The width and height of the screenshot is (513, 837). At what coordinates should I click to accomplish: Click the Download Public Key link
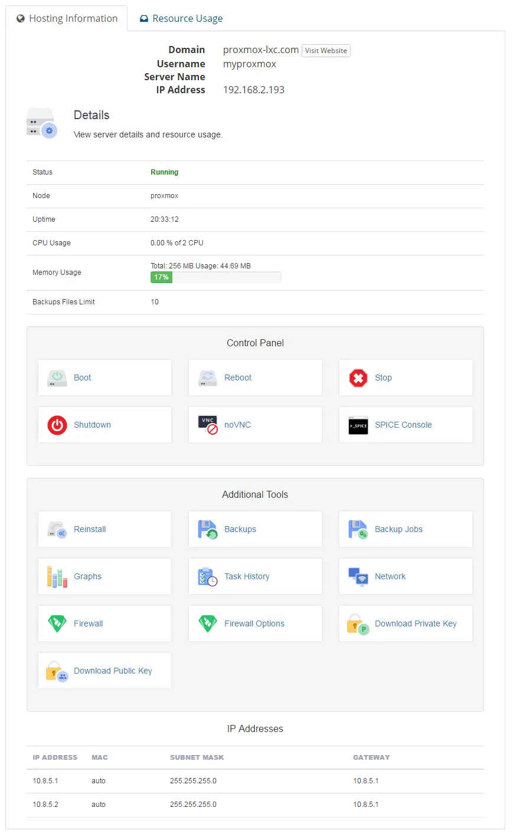pos(113,671)
